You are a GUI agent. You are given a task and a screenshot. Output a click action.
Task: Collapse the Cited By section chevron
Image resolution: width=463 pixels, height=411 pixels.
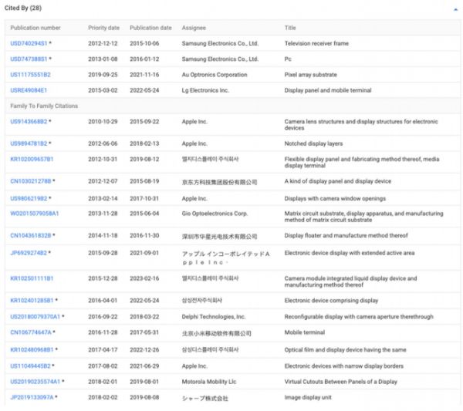[454, 8]
